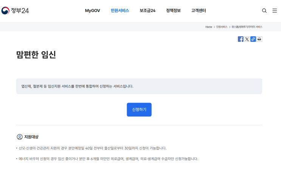Click the 지원대상 section heading
The width and height of the screenshot is (281, 172).
31,137
